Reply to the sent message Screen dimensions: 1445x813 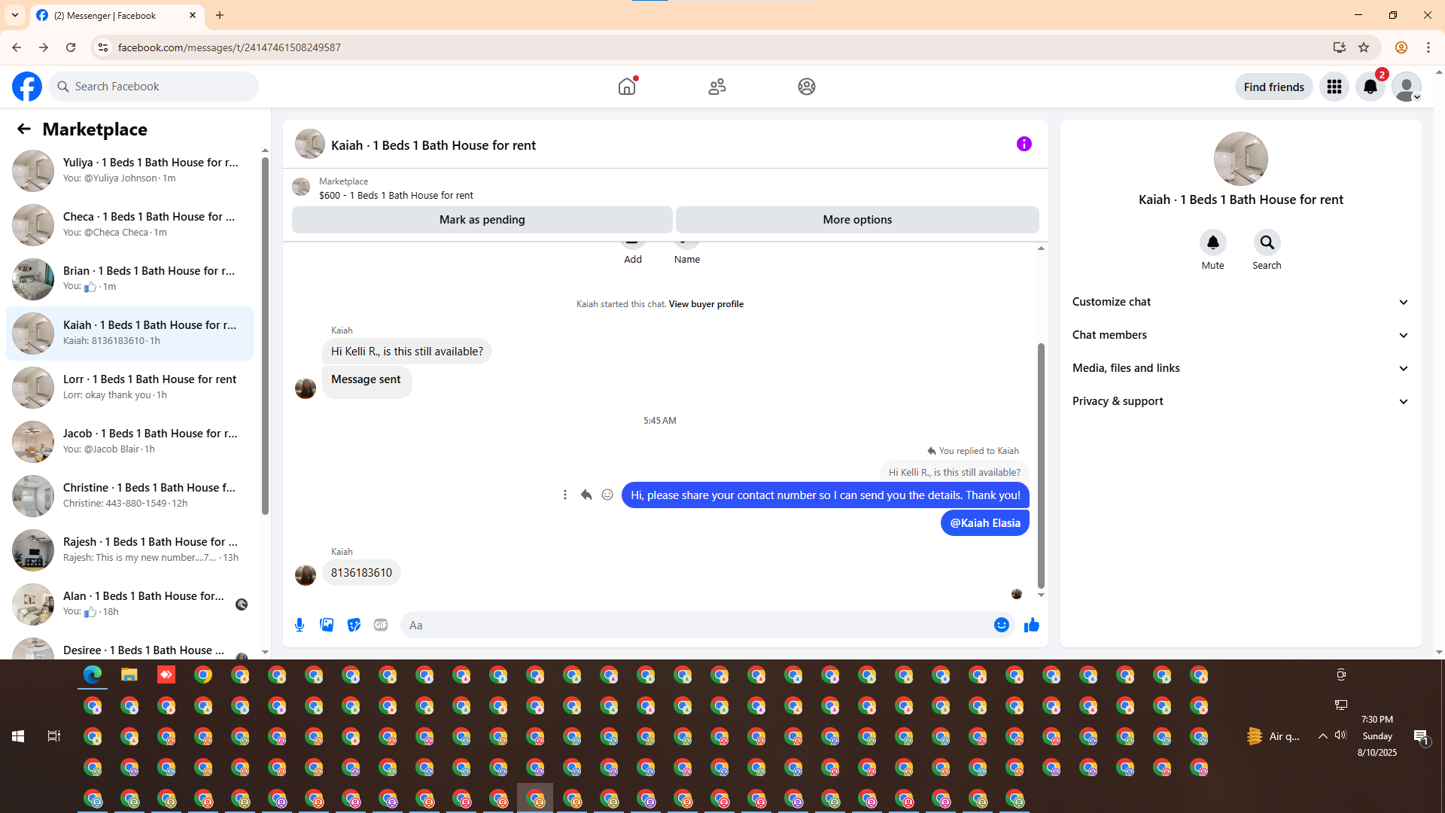586,495
